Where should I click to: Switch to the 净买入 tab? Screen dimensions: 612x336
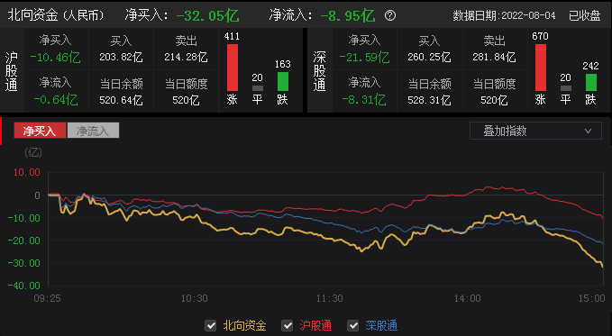point(40,131)
